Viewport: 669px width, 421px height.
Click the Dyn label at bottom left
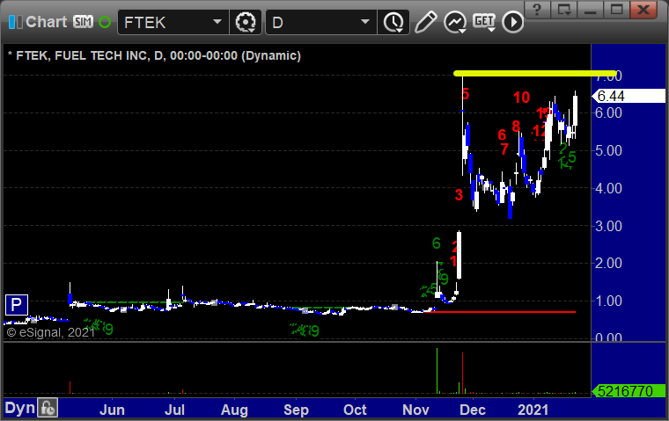[x=19, y=408]
